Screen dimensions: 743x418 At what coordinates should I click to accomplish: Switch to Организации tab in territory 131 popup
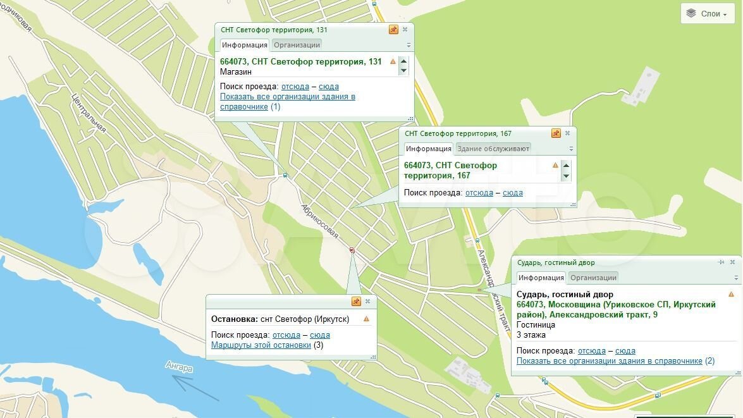pos(297,45)
